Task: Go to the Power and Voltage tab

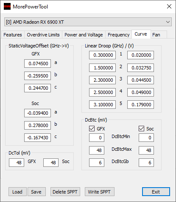Action: click(84, 35)
